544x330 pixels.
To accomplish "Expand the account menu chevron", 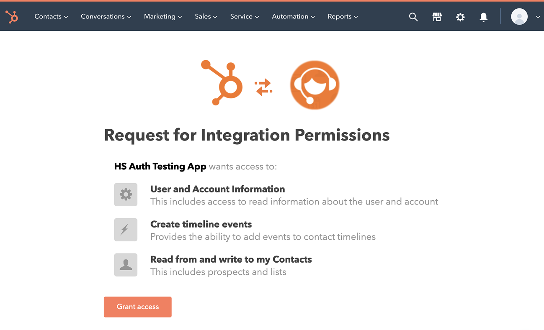I will [538, 17].
